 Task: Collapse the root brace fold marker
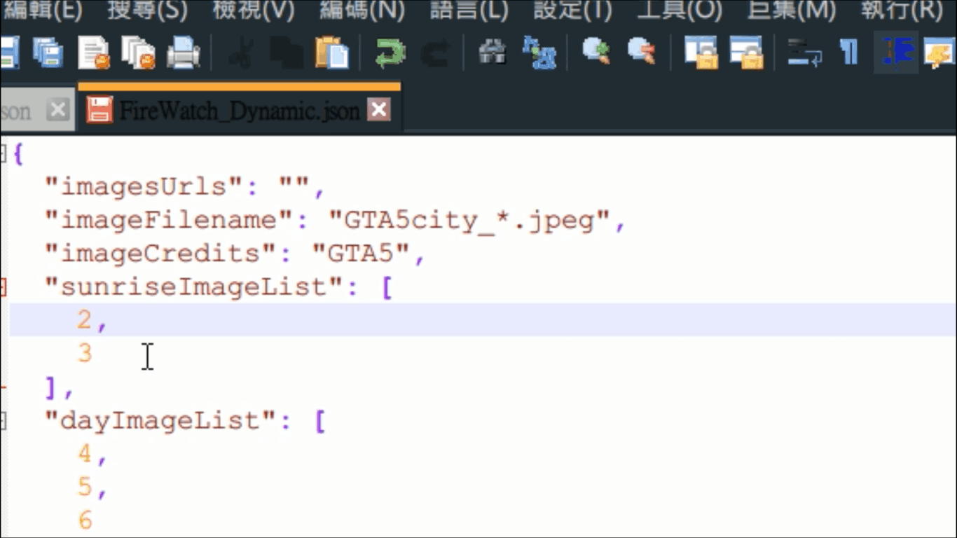[x=4, y=153]
